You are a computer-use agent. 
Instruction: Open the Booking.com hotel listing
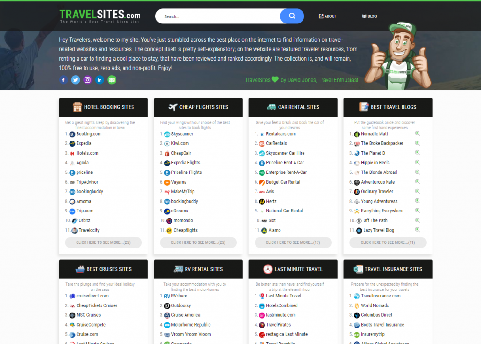tap(89, 134)
